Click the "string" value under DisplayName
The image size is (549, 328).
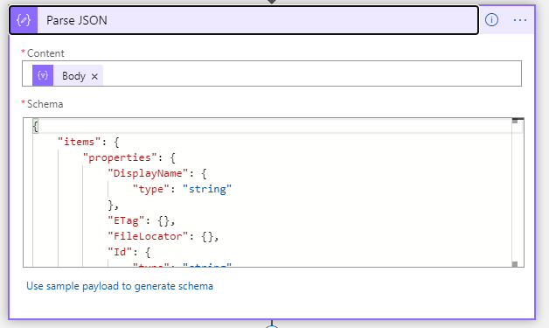coord(207,189)
